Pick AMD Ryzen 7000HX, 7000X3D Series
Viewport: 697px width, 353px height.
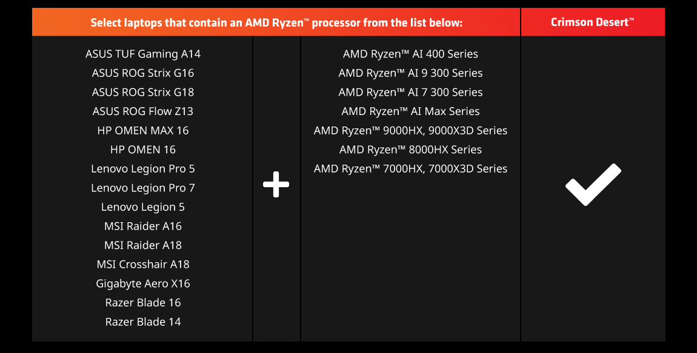pyautogui.click(x=410, y=169)
